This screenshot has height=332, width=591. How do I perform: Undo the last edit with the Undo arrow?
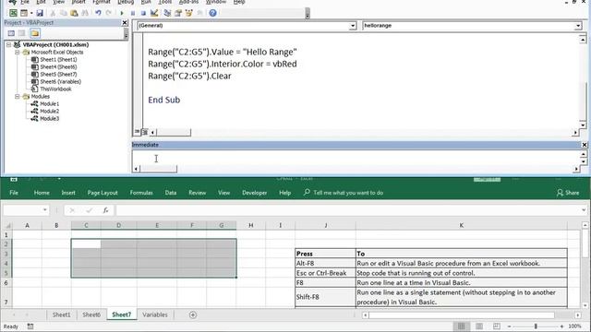(98, 13)
